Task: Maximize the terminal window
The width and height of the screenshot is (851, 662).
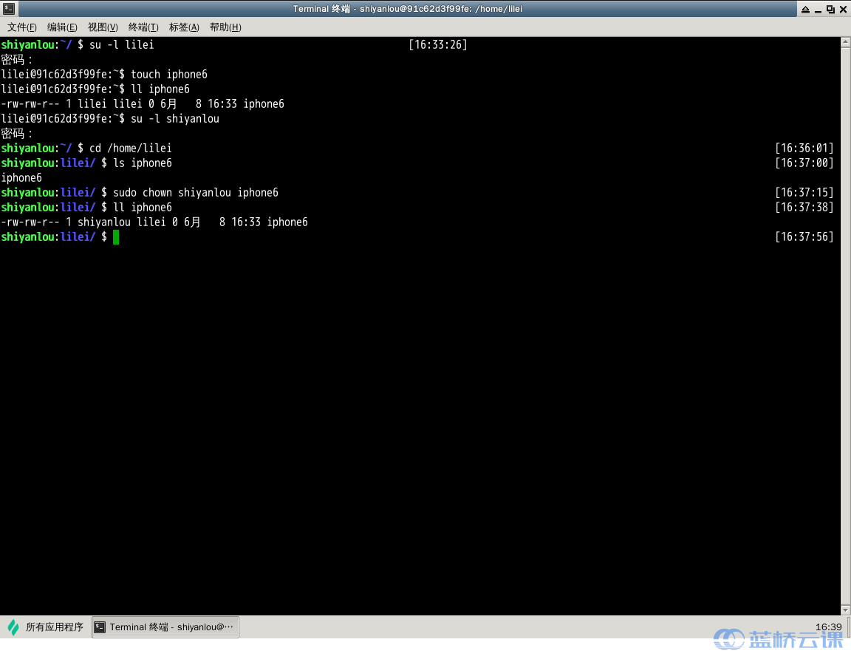Action: pos(830,9)
